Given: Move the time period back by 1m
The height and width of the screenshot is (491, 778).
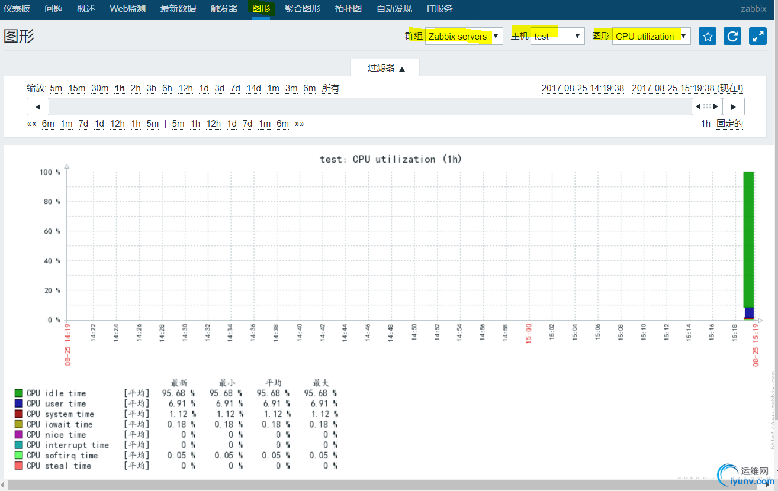Looking at the screenshot, I should pyautogui.click(x=66, y=124).
